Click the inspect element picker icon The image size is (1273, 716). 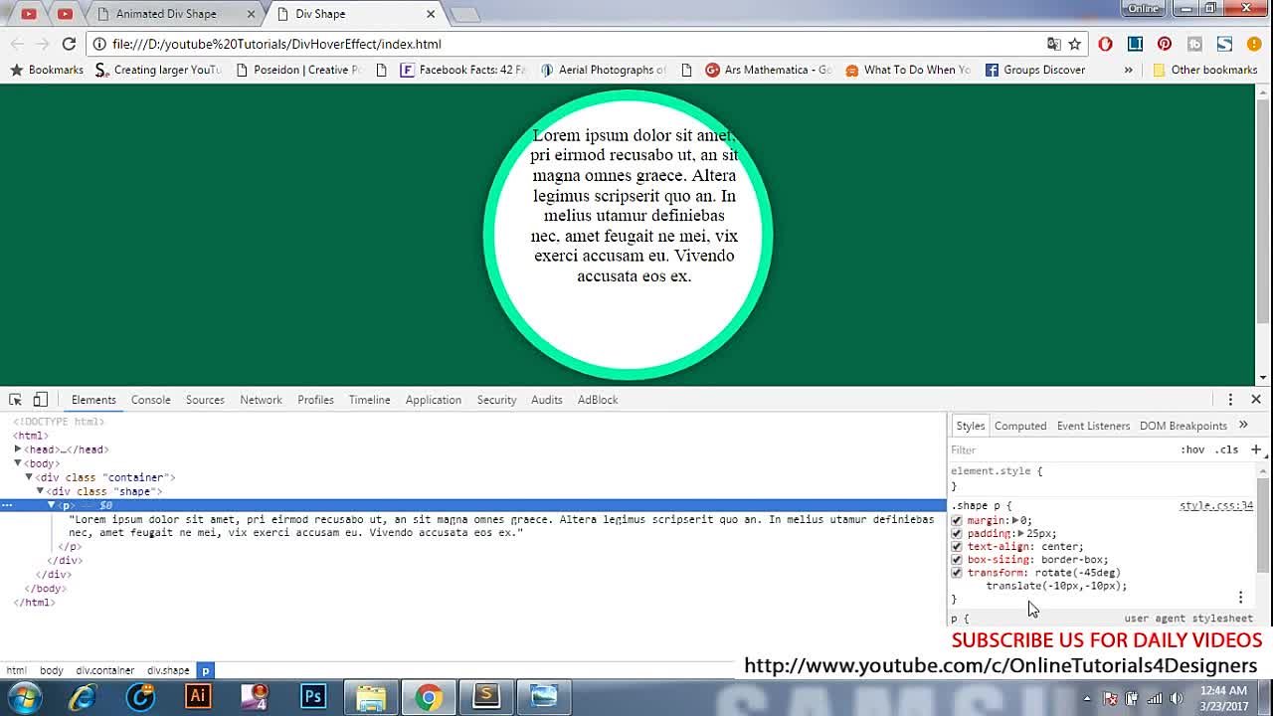click(x=15, y=400)
